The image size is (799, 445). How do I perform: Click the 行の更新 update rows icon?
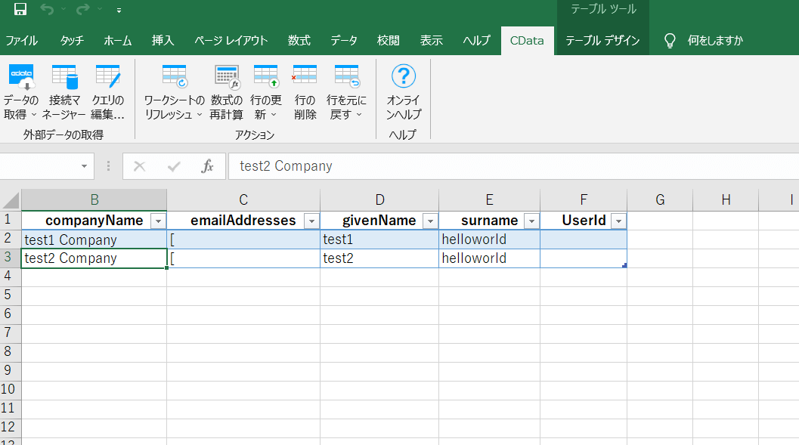click(x=266, y=78)
